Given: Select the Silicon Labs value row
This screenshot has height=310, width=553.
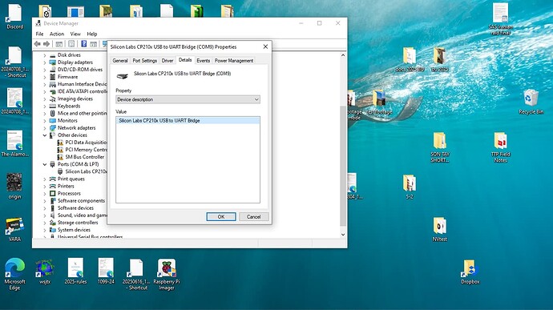Looking at the screenshot, I should [188, 121].
